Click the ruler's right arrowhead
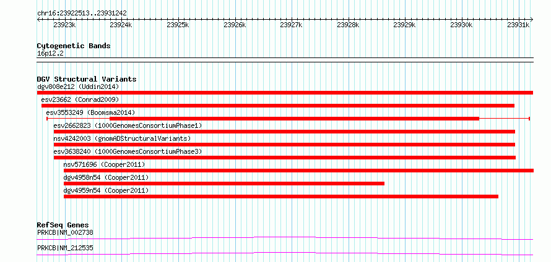Viewport: 551px width, 262px height. [x=531, y=19]
